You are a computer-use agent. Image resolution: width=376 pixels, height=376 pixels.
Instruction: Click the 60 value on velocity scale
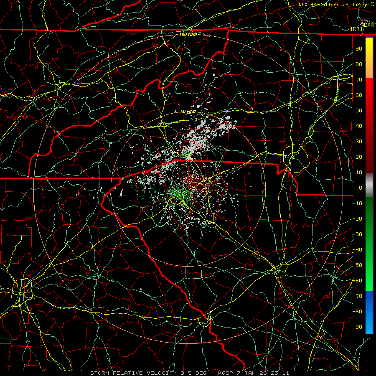tap(359, 95)
